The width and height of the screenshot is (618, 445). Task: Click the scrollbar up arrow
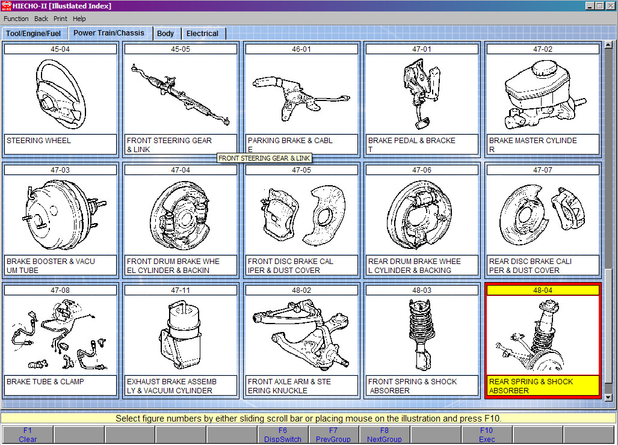coord(608,46)
